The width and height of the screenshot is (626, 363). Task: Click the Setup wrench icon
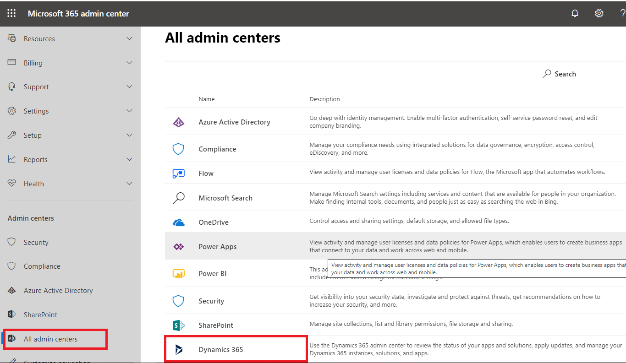(12, 135)
